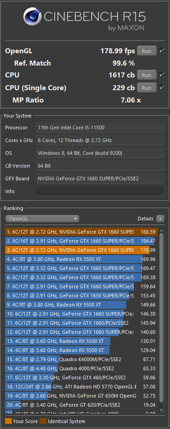Click the Your Score orange legend swatch
170x429 pixels.
(x=8, y=421)
